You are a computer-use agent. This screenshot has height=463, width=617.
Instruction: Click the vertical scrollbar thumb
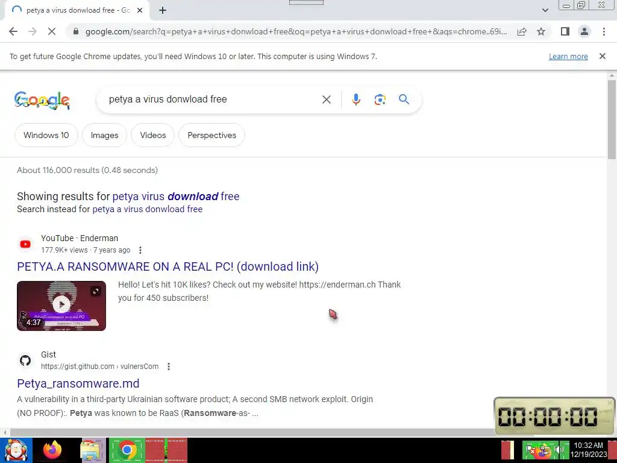tap(611, 119)
